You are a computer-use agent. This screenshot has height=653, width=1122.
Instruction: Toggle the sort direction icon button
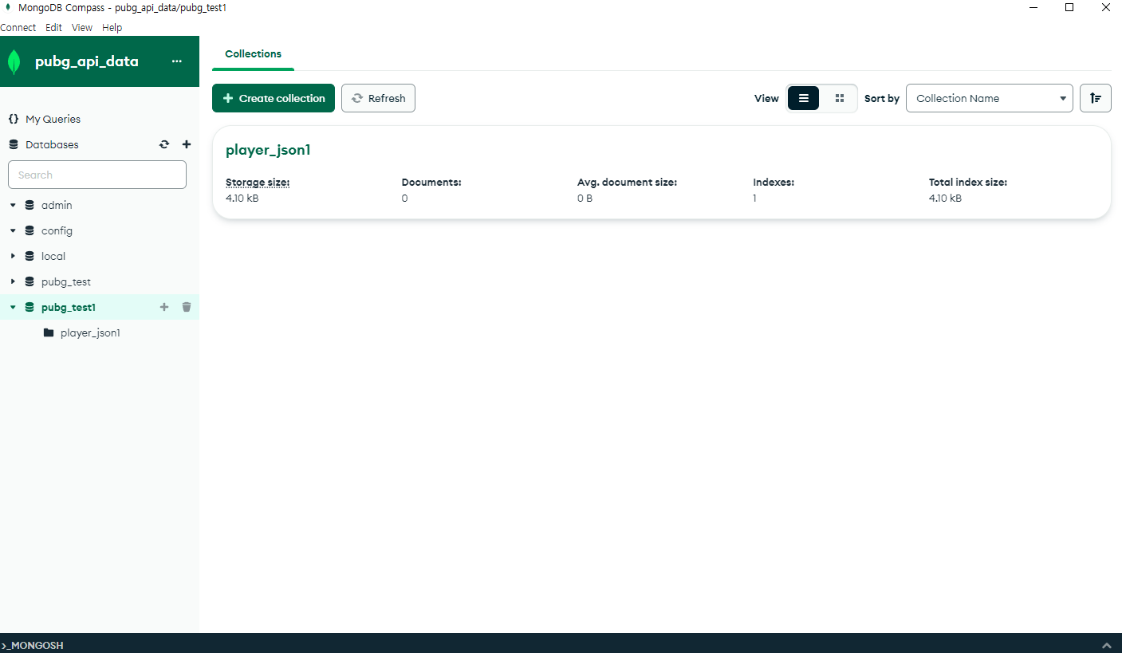(1096, 98)
